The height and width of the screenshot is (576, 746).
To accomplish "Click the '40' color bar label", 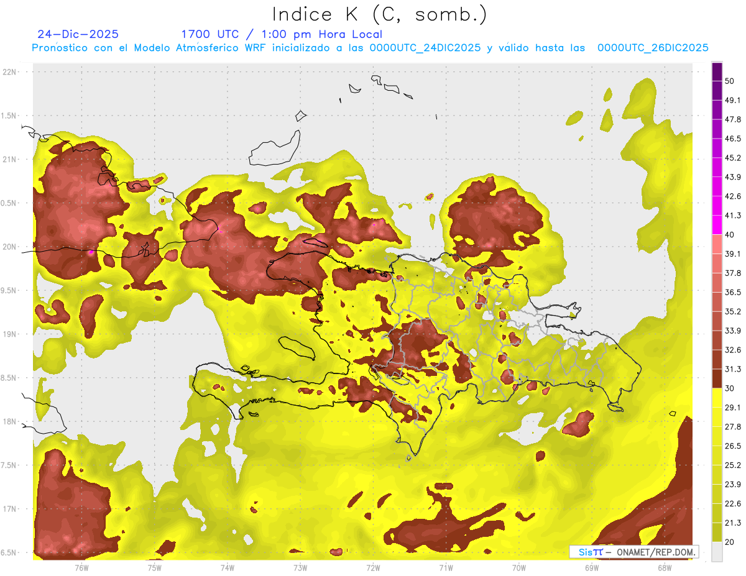I will [730, 235].
